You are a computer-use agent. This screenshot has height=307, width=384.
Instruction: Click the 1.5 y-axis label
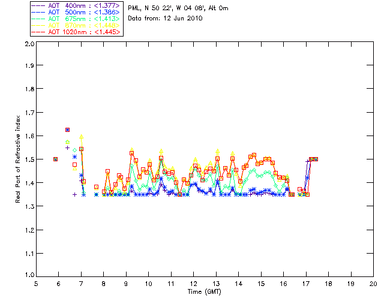tap(29, 159)
